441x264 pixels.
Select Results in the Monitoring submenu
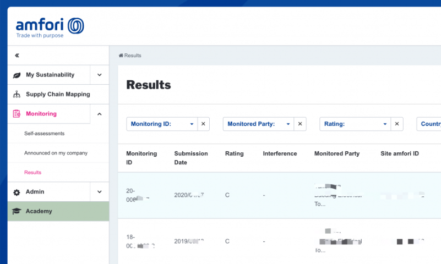(x=32, y=172)
